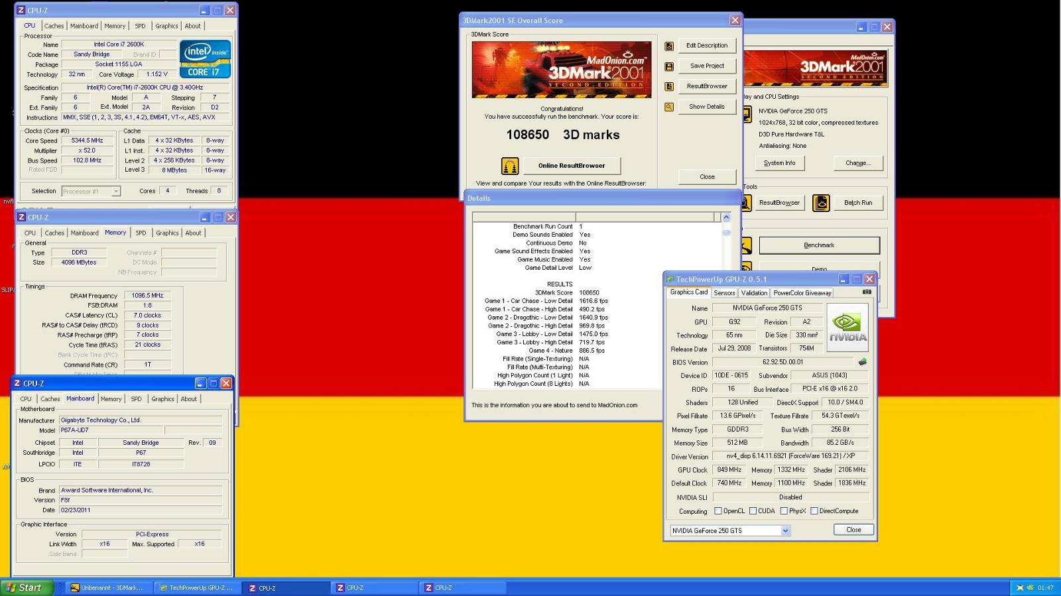
Task: Open the GPU selection dropdown in GPU-Z
Action: [x=785, y=530]
